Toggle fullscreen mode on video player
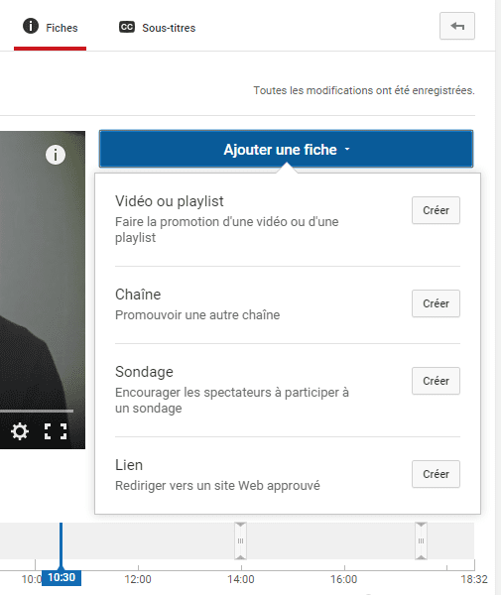This screenshot has height=595, width=501. [x=56, y=431]
